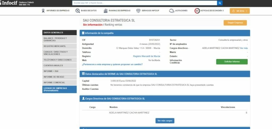
Task: Select Cuentas Anuales sidebar tab
Action: click(59, 65)
